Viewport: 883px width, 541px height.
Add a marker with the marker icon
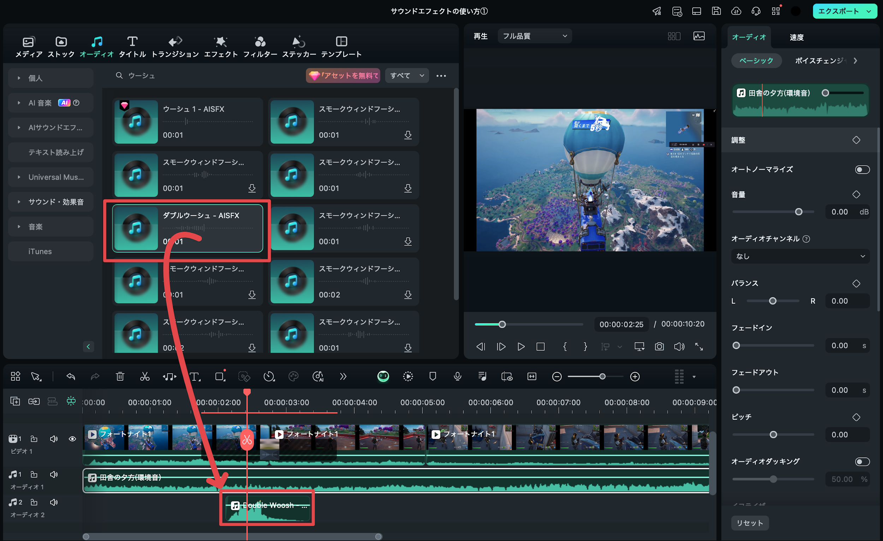coord(433,376)
